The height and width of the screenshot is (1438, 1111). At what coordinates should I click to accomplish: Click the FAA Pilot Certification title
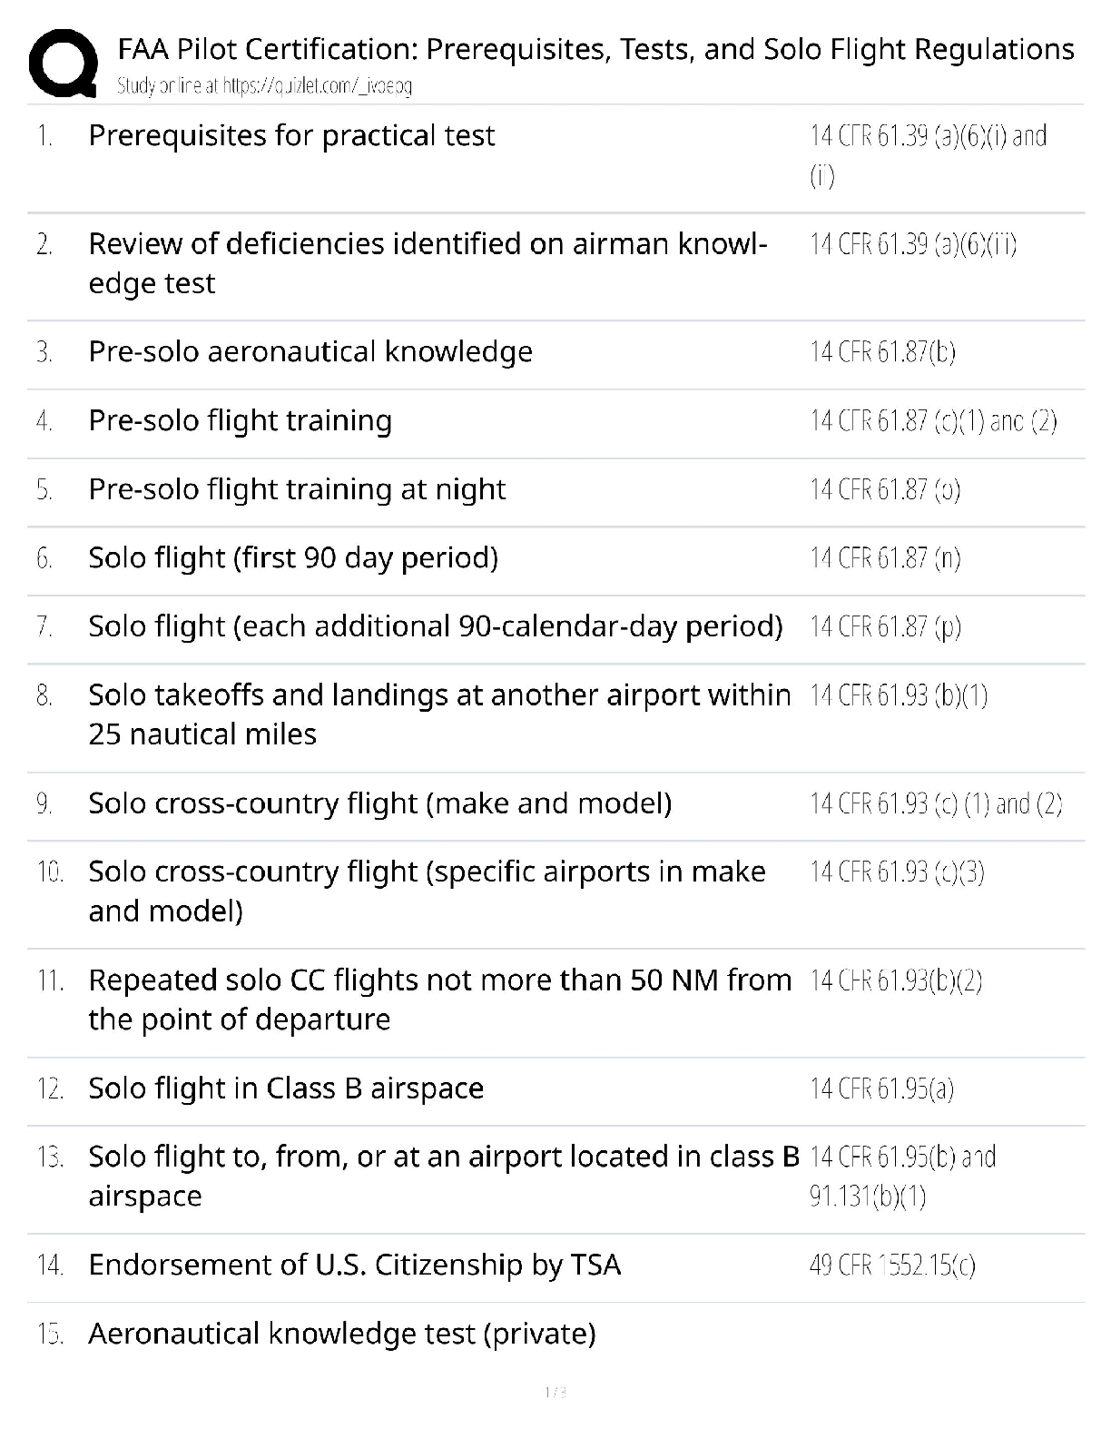[x=595, y=48]
